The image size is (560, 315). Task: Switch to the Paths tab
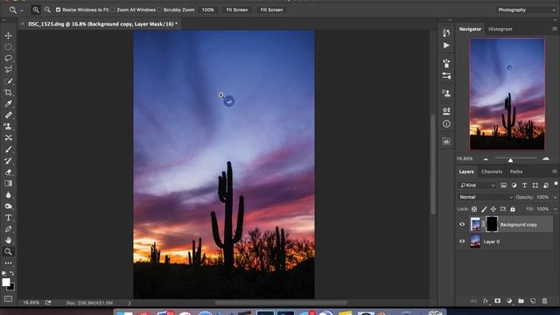coord(515,171)
